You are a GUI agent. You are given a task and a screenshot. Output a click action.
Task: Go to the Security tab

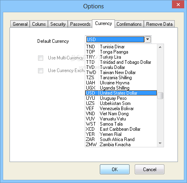click(x=58, y=24)
